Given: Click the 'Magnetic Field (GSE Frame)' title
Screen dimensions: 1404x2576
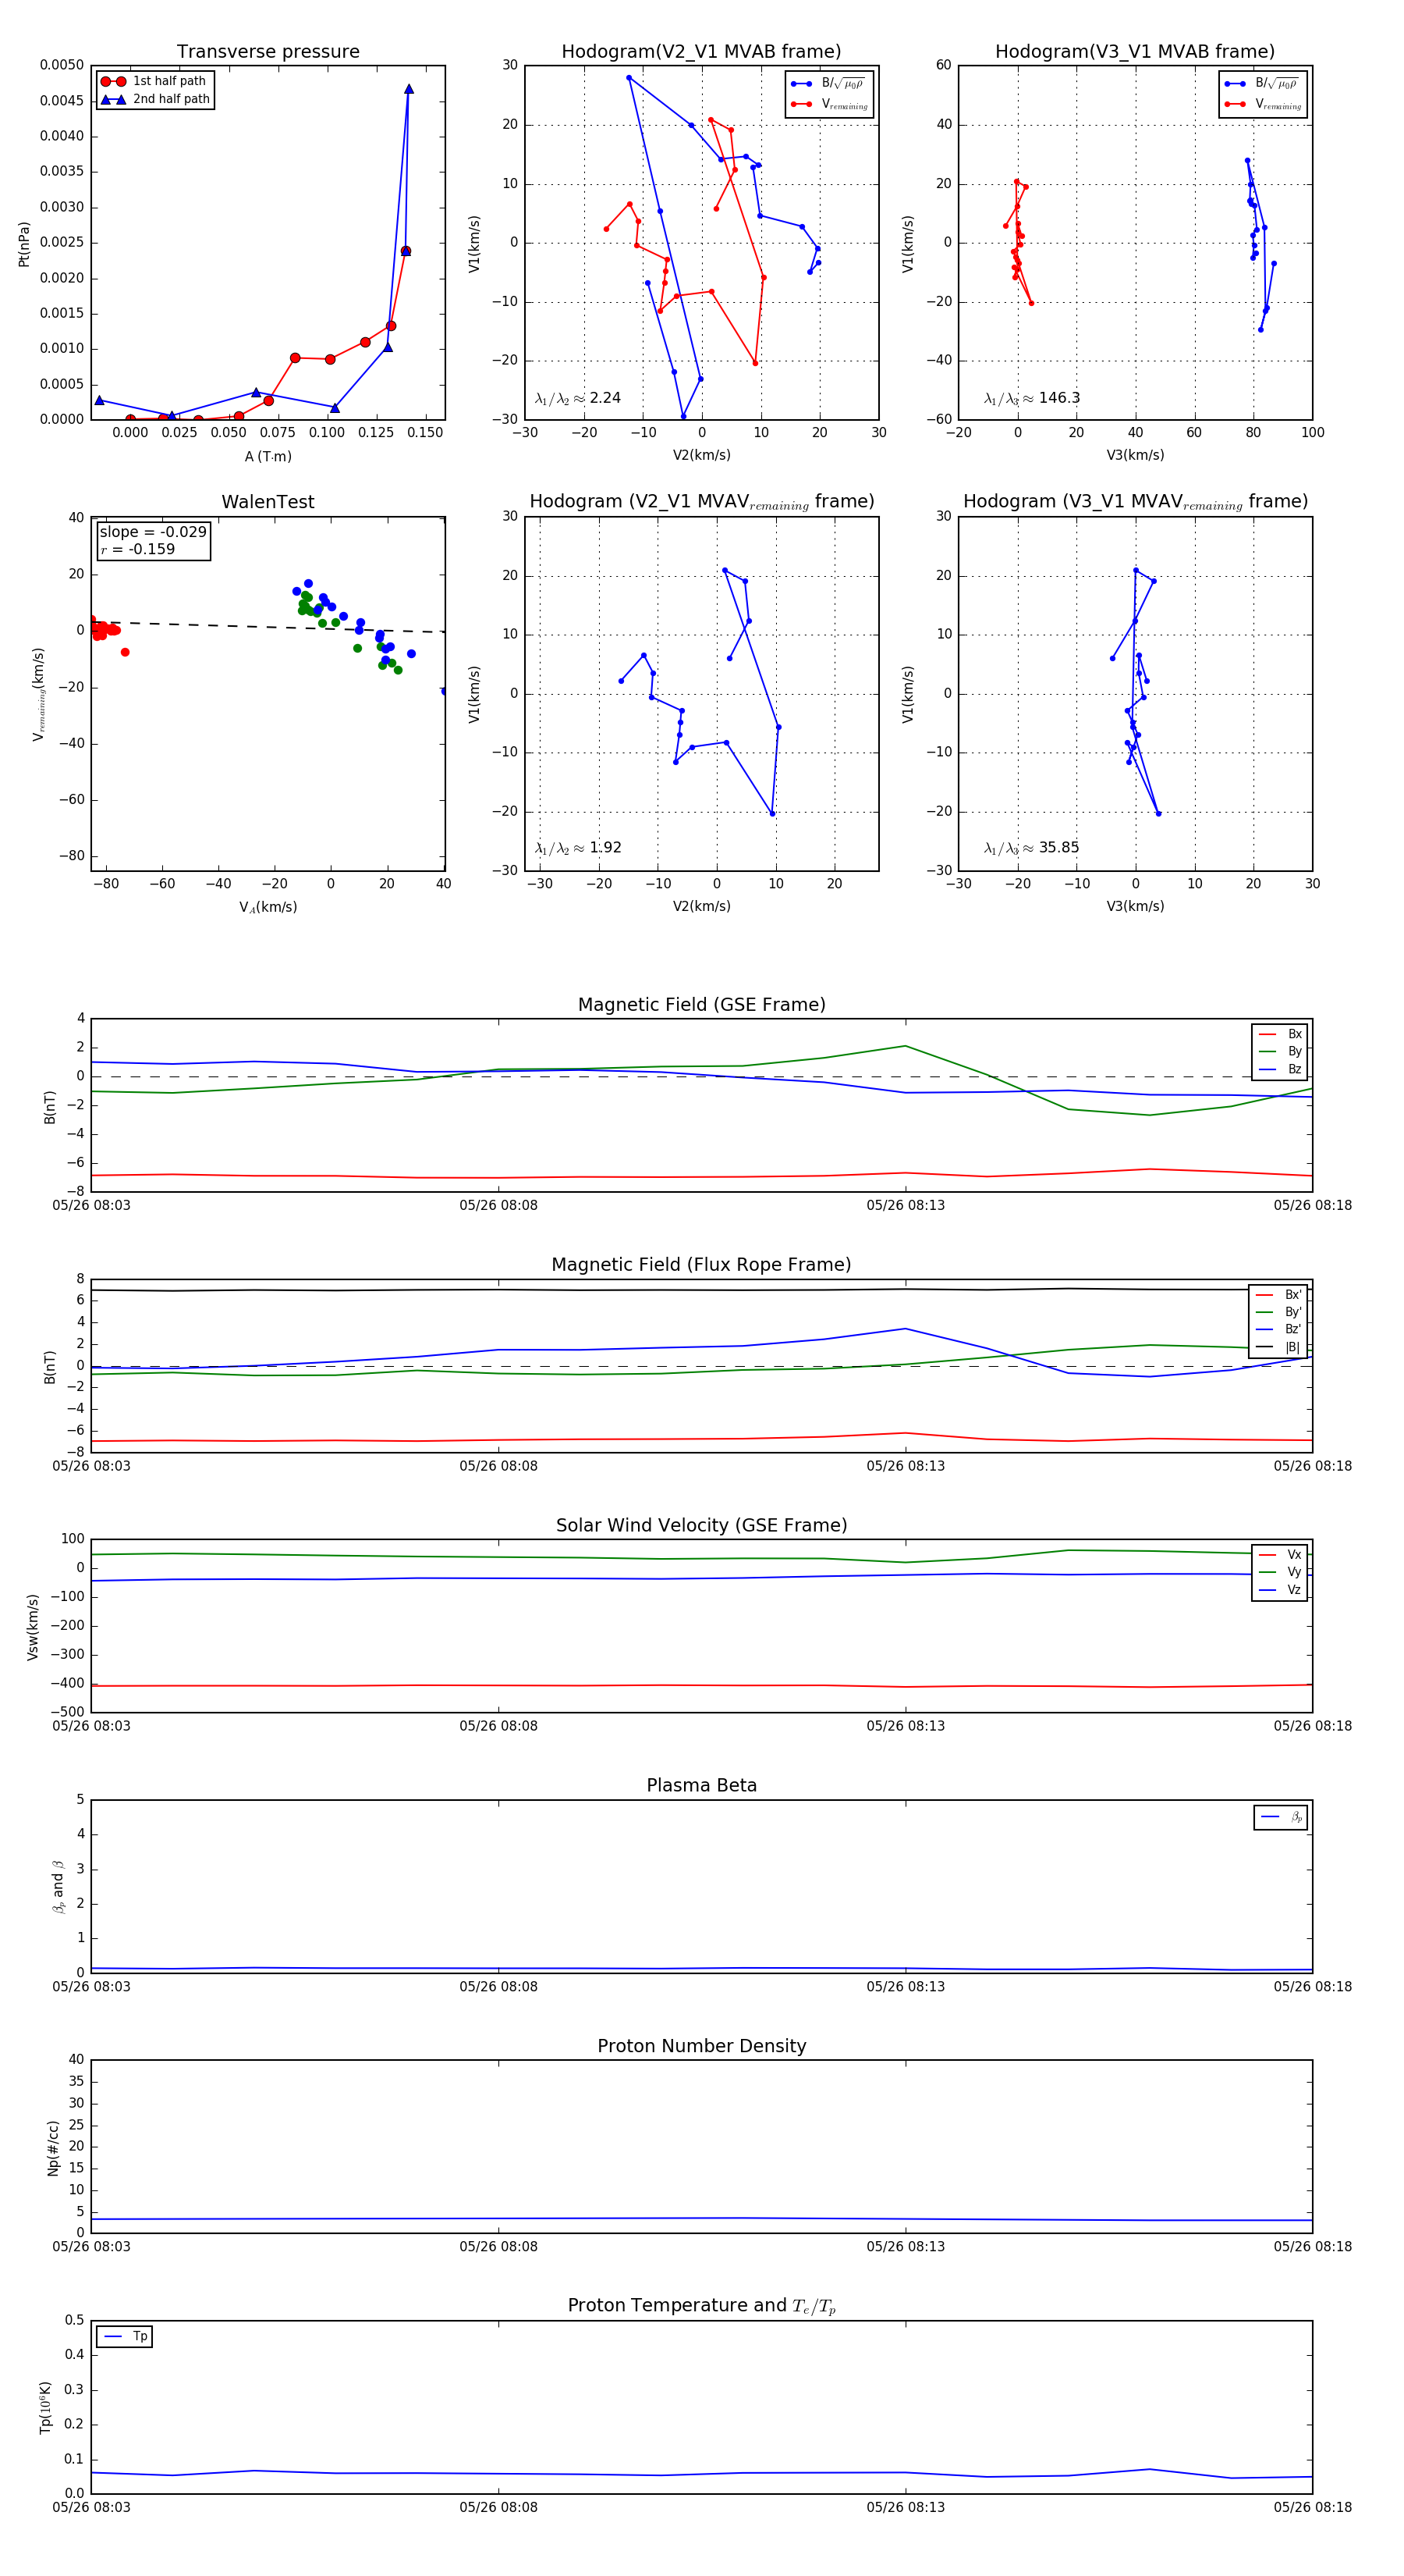Looking at the screenshot, I should 701,1005.
